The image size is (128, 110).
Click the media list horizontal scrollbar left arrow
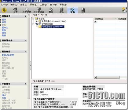pos(95,77)
